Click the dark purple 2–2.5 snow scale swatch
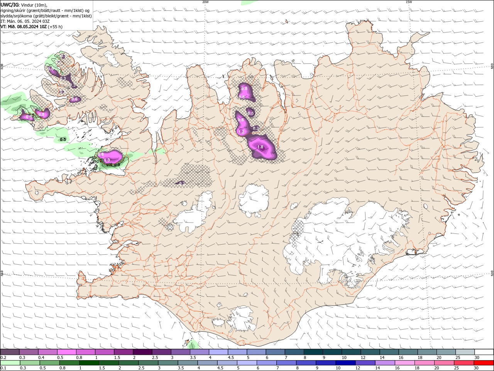Viewport: 494px width, 371px height. pos(142,352)
